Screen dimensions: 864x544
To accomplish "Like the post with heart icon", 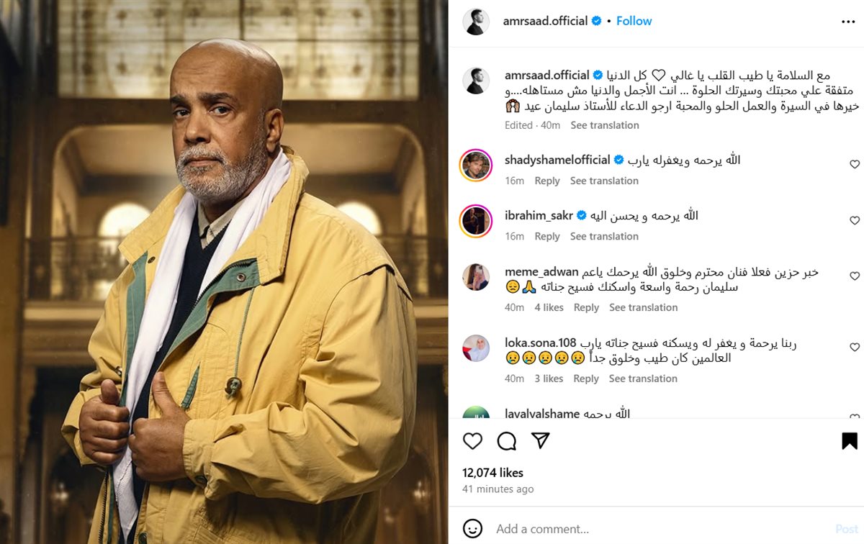I will point(472,441).
